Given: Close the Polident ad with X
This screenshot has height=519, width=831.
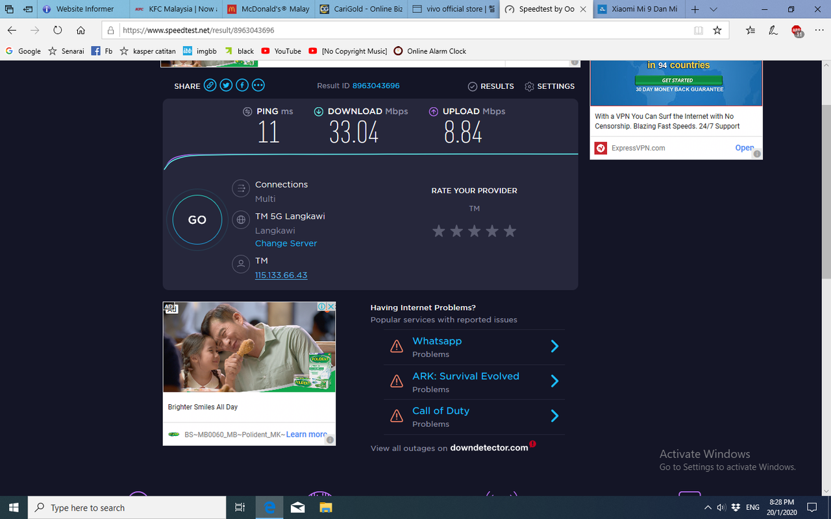Looking at the screenshot, I should click(330, 306).
